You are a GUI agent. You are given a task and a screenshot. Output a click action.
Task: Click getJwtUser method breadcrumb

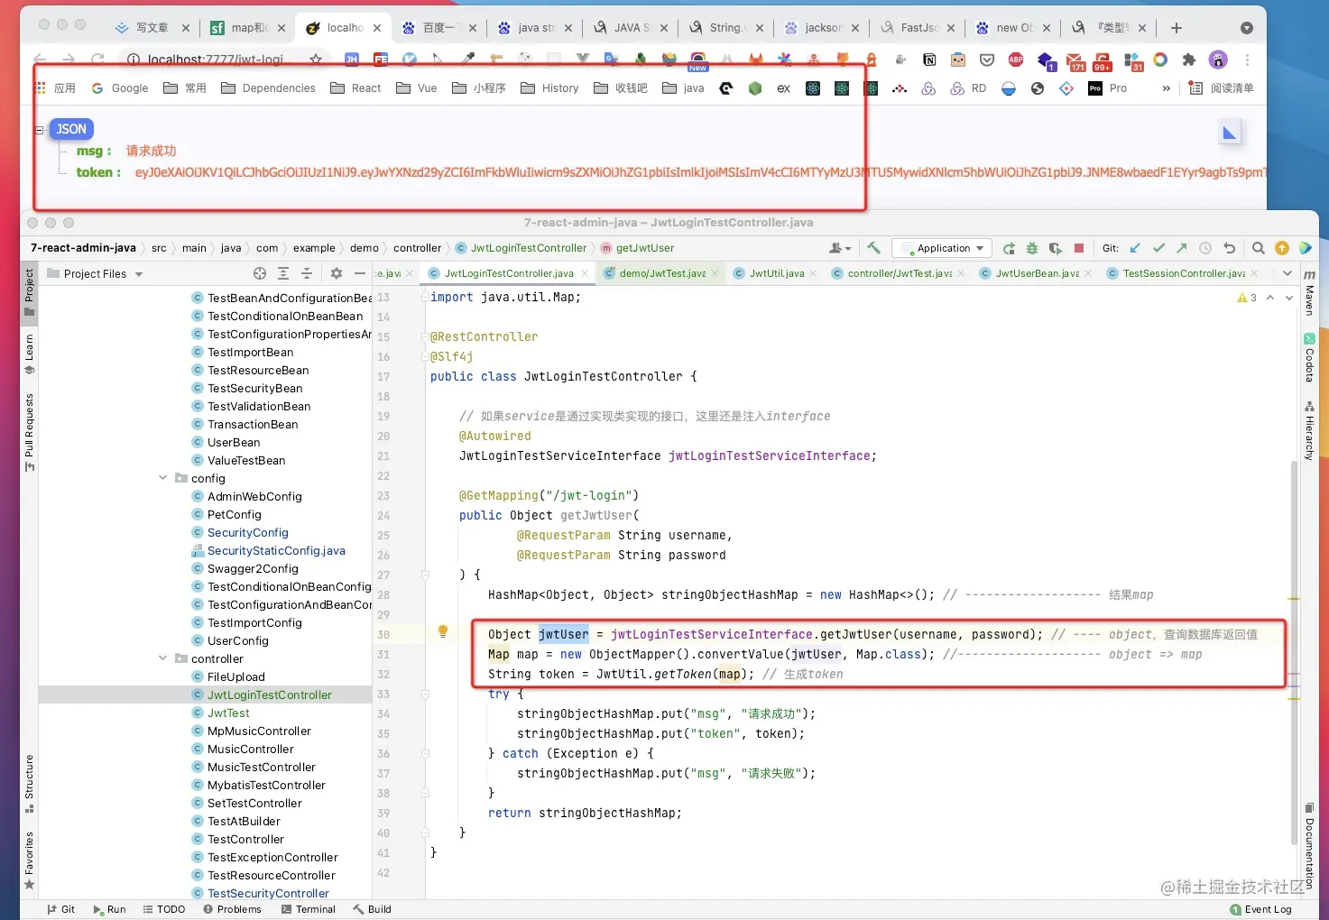pyautogui.click(x=637, y=248)
